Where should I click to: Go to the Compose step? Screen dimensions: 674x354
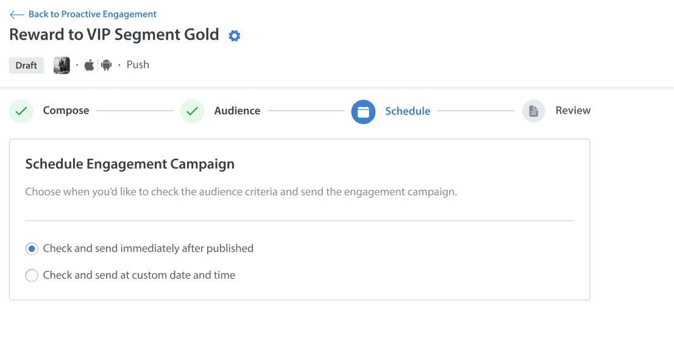point(66,111)
